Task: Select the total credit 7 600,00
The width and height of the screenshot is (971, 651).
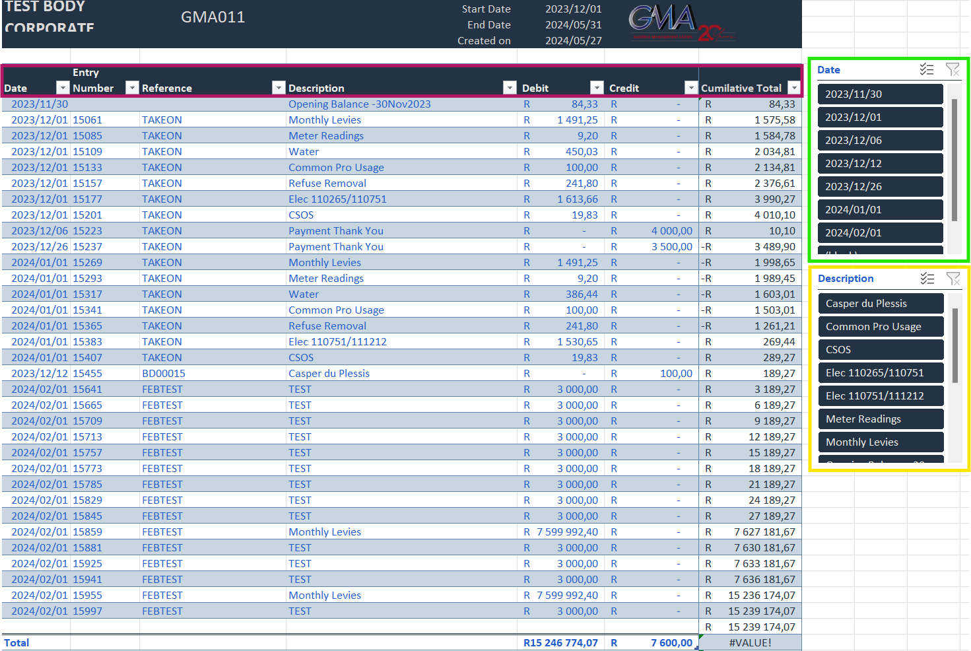Action: pos(652,642)
